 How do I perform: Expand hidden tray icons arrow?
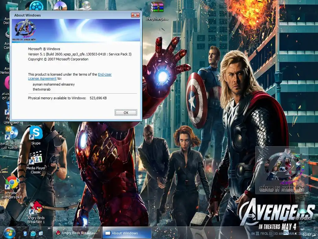(296, 234)
